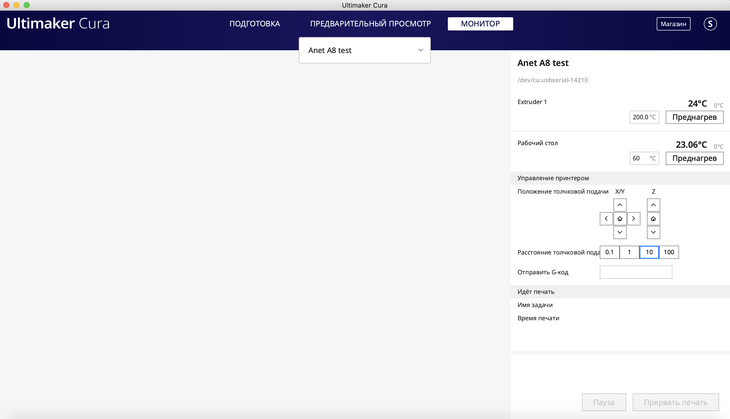Viewport: 730px width, 419px height.
Task: Home the X/Y axes
Action: [620, 219]
